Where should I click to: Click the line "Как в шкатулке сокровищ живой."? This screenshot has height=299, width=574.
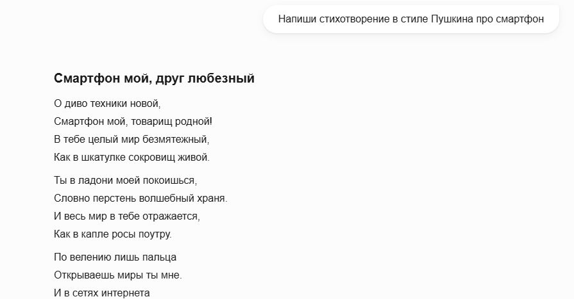click(131, 156)
